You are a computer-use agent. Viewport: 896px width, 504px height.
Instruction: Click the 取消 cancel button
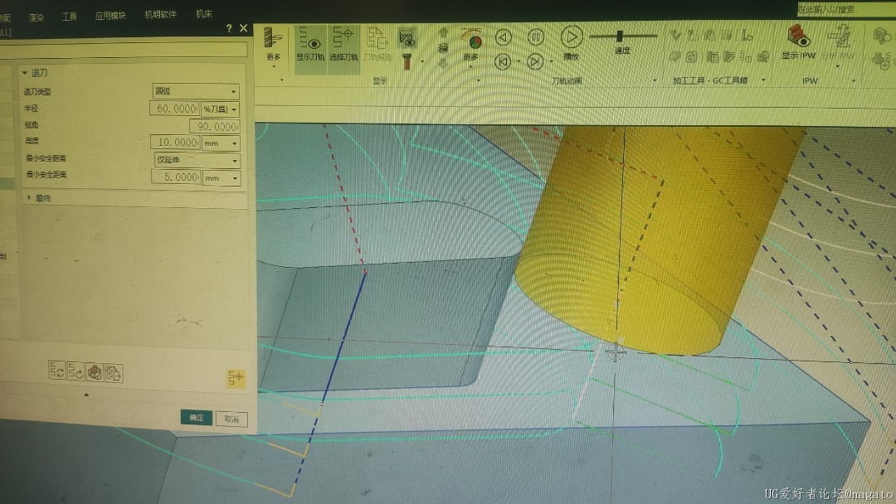click(x=231, y=419)
